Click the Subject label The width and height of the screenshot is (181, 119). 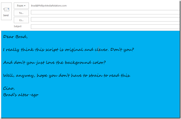pyautogui.click(x=17, y=26)
